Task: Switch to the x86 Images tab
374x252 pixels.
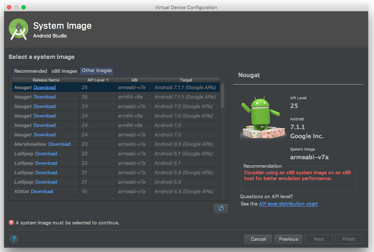Action: pos(64,71)
